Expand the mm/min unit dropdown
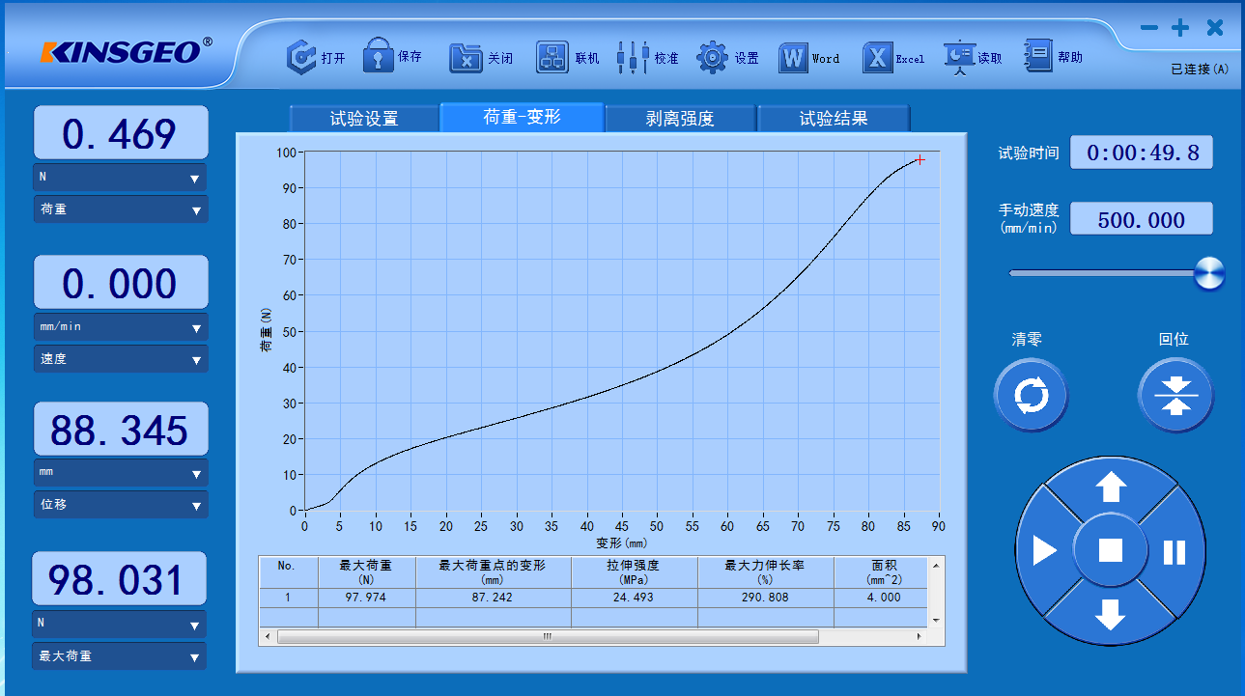 point(120,326)
